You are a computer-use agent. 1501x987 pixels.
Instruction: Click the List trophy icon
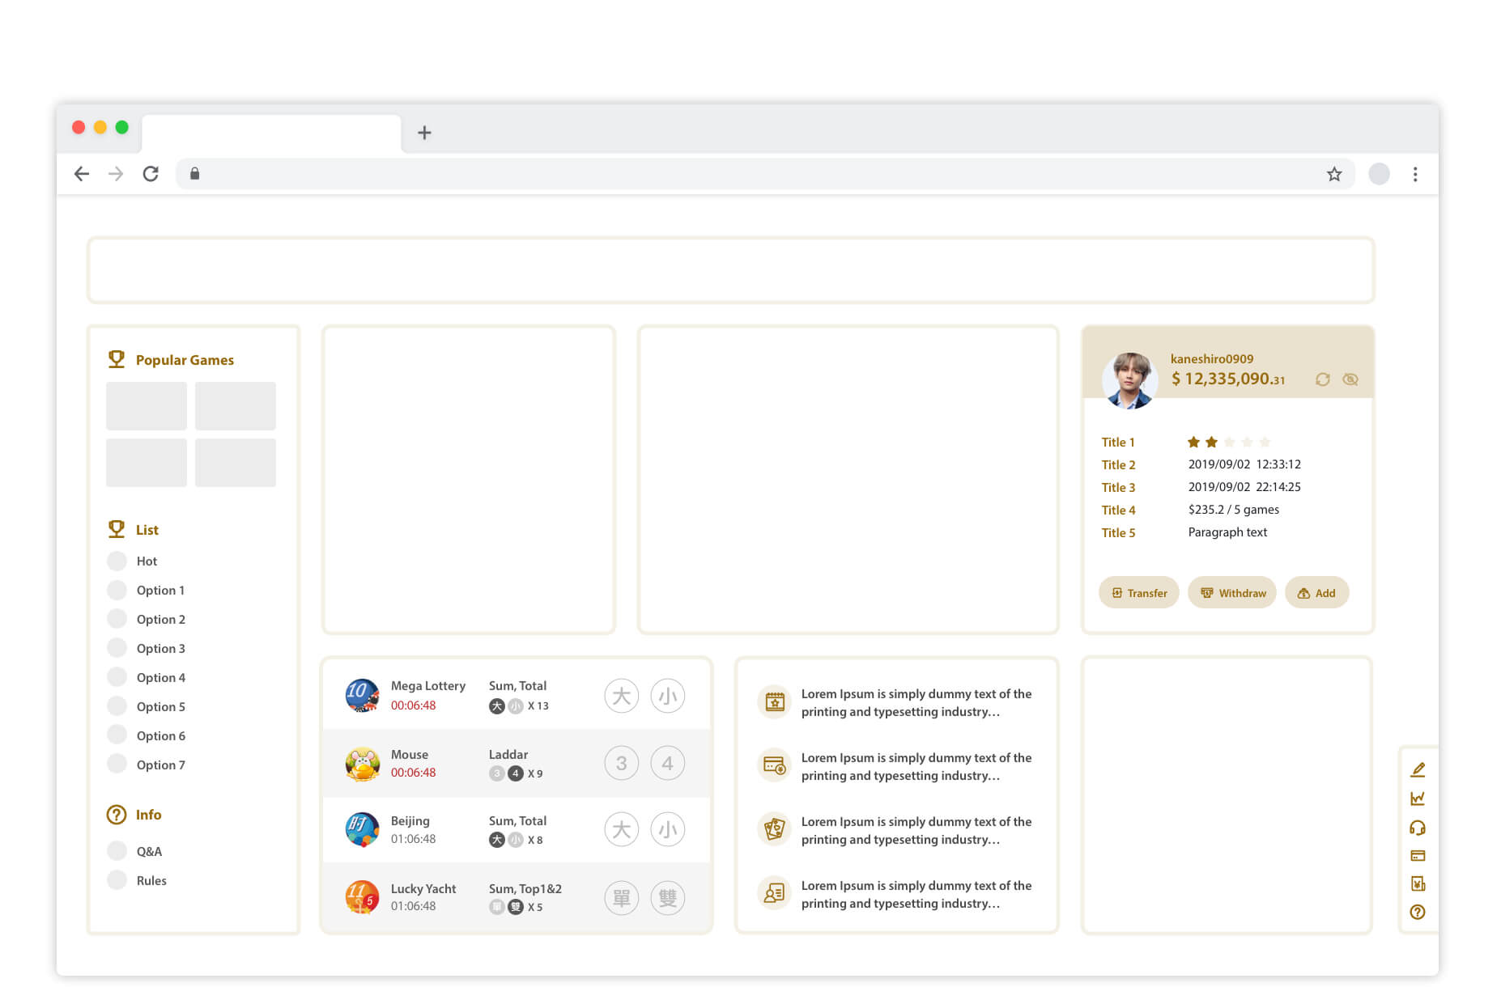click(x=117, y=529)
